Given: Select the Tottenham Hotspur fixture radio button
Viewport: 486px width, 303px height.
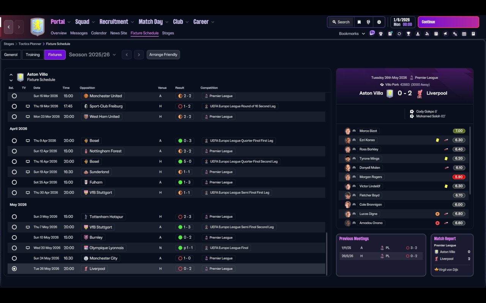Looking at the screenshot, I should coord(14,217).
